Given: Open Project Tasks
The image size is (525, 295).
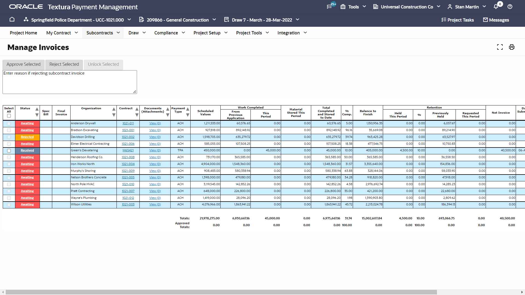Looking at the screenshot, I should tap(457, 20).
